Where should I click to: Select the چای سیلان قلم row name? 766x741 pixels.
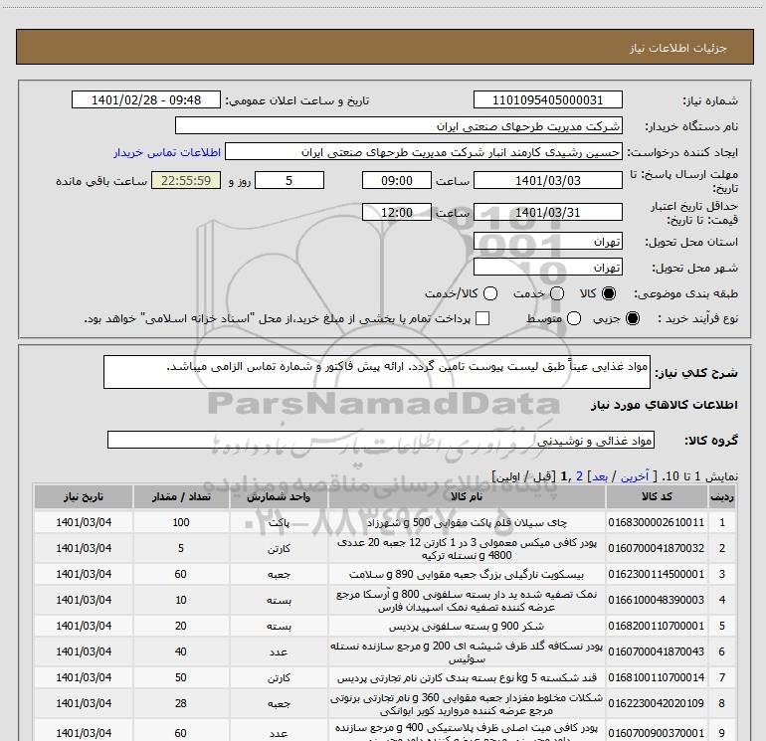[467, 522]
